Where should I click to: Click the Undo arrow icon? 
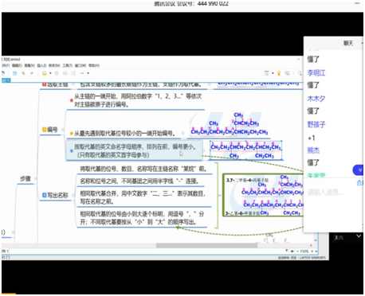(x=23, y=73)
